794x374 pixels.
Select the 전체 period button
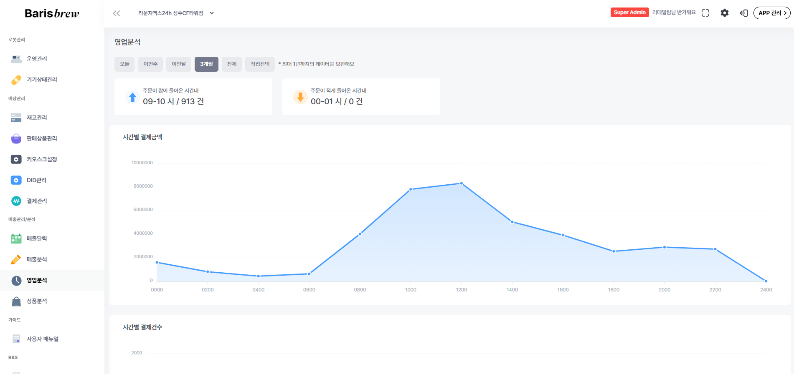[232, 64]
